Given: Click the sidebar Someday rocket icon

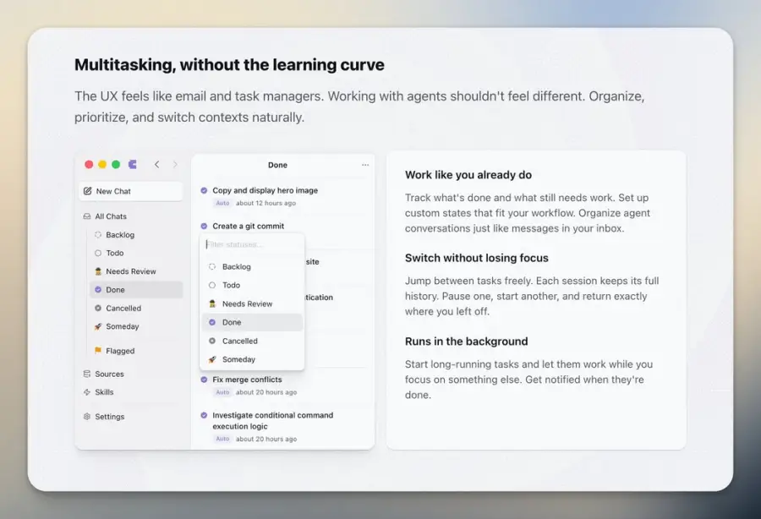Looking at the screenshot, I should [98, 326].
